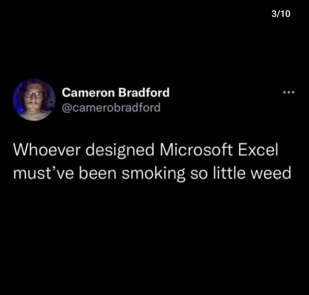Click the 3/10 slide counter
Viewport: 309px width, 295px height.
click(x=281, y=14)
